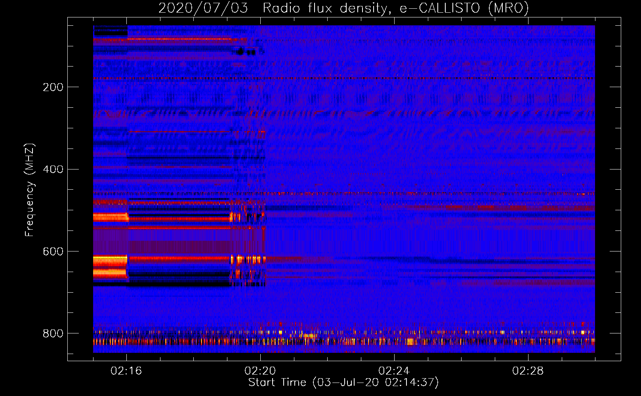Click the plot title "Radio flux density, e-CALLISTO (MRO)"

tap(396, 8)
